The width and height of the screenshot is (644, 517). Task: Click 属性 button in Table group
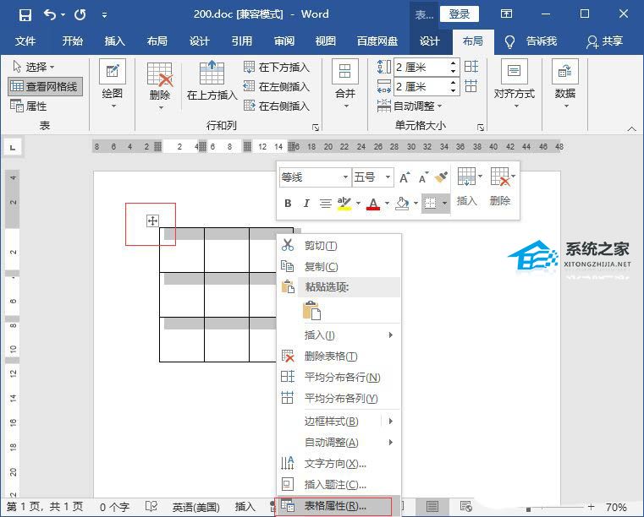pos(28,106)
